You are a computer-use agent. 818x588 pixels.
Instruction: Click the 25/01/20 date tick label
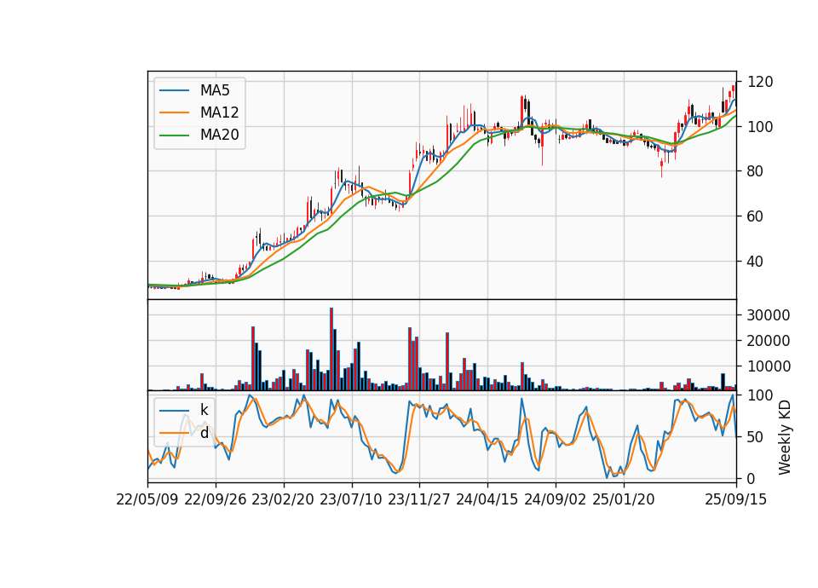coord(624,499)
